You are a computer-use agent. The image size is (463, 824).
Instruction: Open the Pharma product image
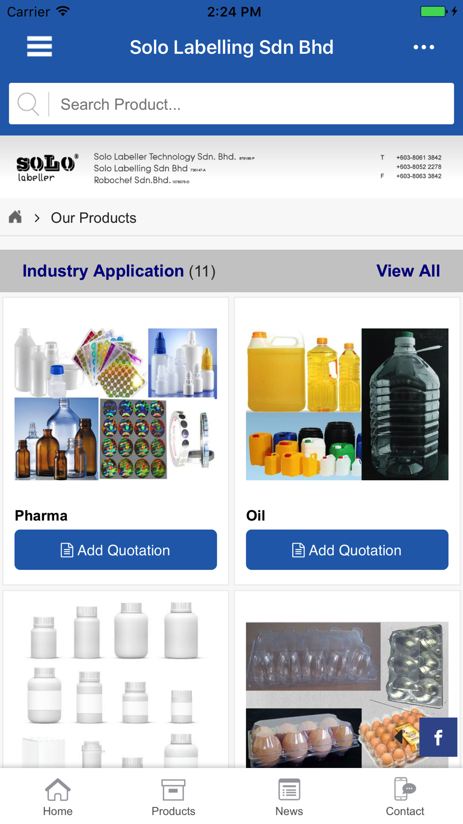click(x=116, y=404)
